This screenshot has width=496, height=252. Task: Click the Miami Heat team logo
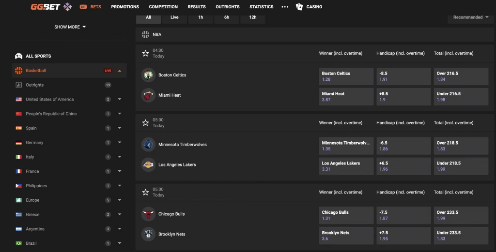tap(148, 95)
